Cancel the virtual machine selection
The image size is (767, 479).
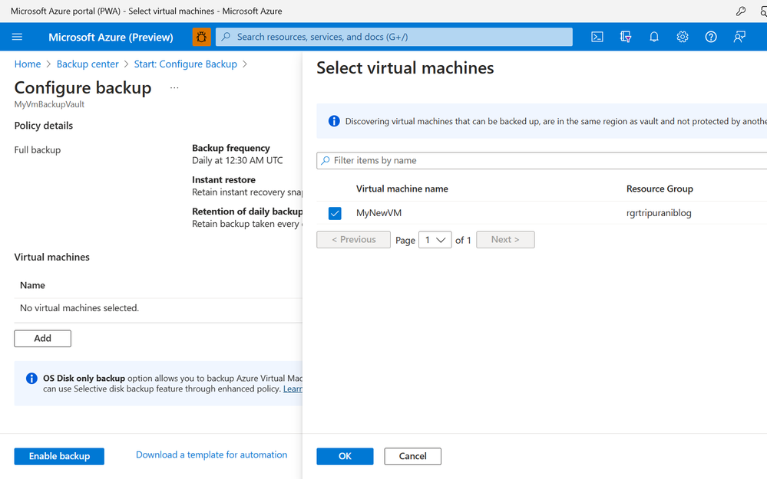(x=412, y=456)
